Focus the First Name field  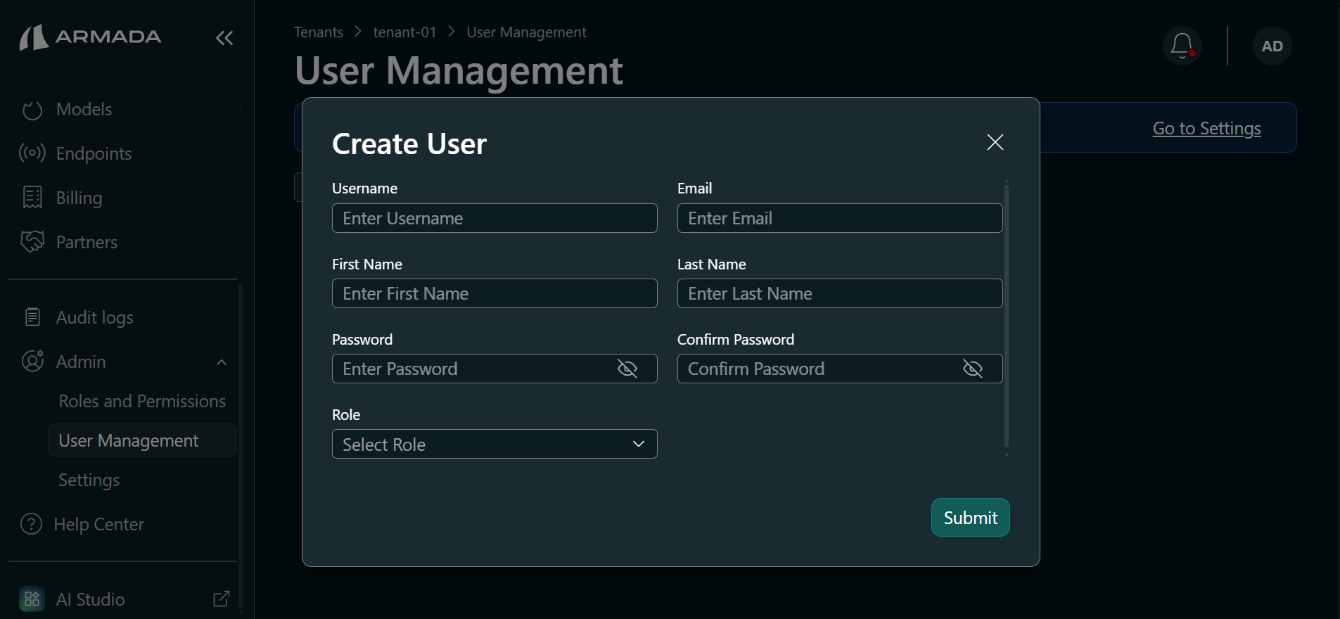(494, 293)
